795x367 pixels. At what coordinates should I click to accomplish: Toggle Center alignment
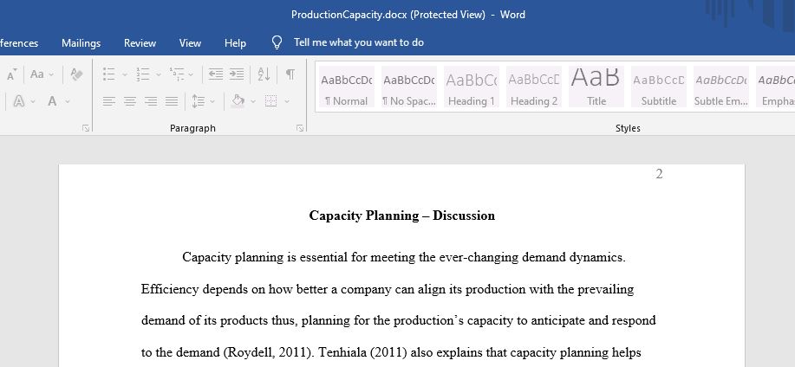130,102
